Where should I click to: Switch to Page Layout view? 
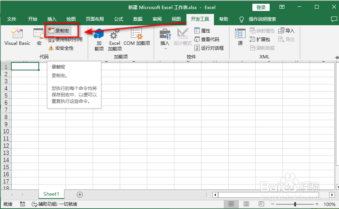pos(246,204)
